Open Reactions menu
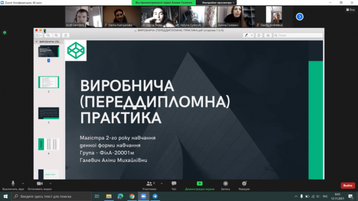The height and width of the screenshot is (201, 358). coord(244,185)
